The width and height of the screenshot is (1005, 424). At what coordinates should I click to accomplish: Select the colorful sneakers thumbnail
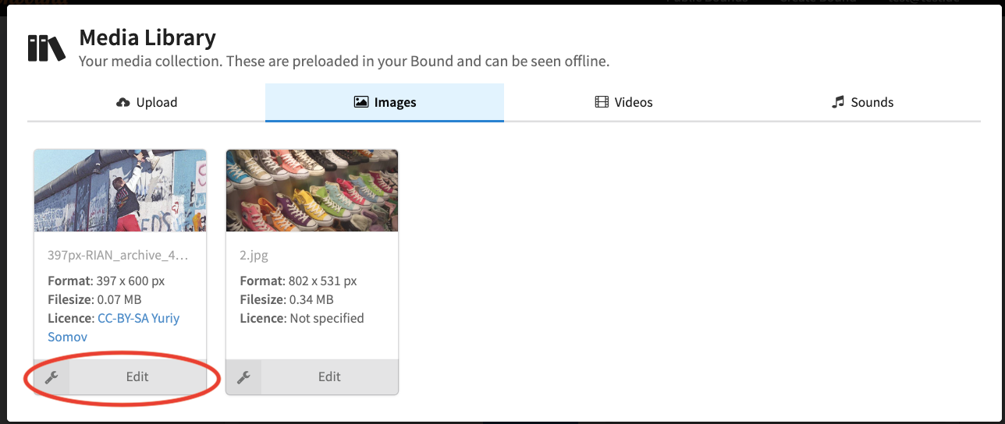point(312,191)
